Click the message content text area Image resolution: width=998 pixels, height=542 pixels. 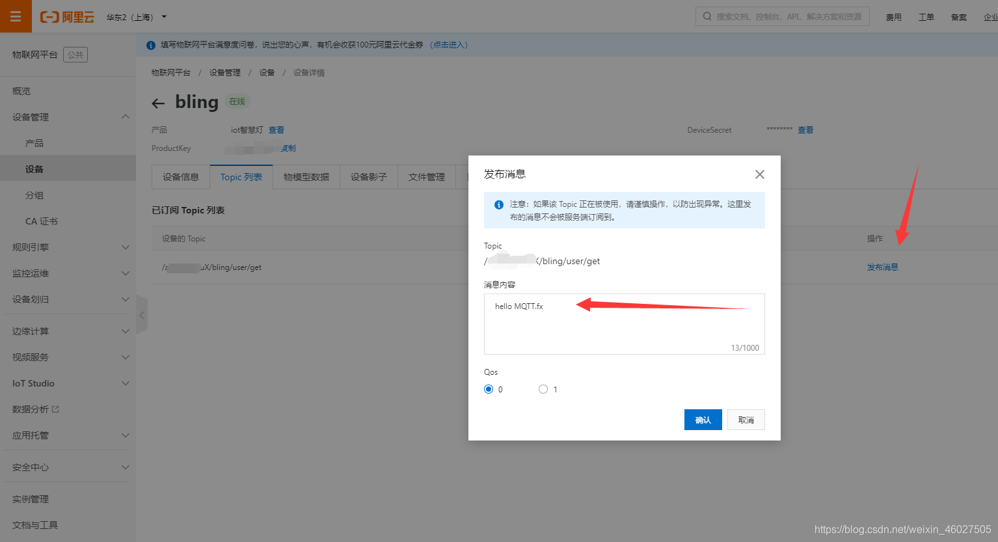[x=625, y=324]
